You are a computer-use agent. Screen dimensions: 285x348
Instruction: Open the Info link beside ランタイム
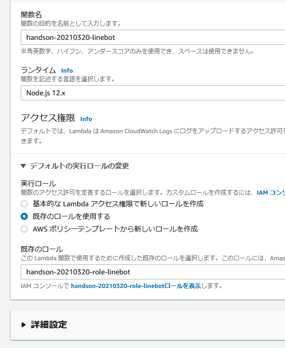(x=67, y=71)
